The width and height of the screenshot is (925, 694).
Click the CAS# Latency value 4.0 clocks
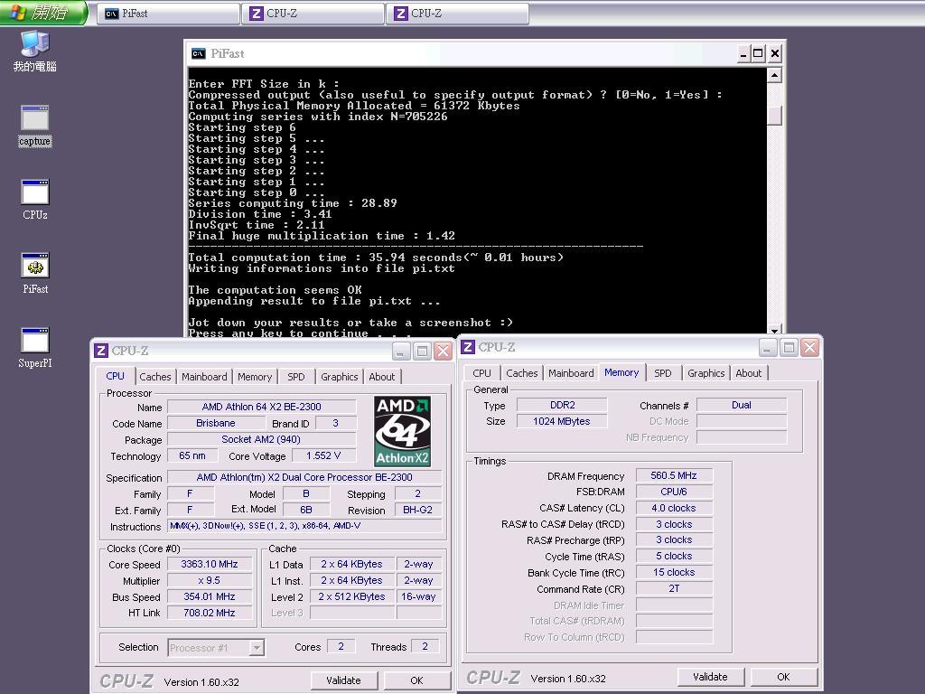click(x=674, y=508)
